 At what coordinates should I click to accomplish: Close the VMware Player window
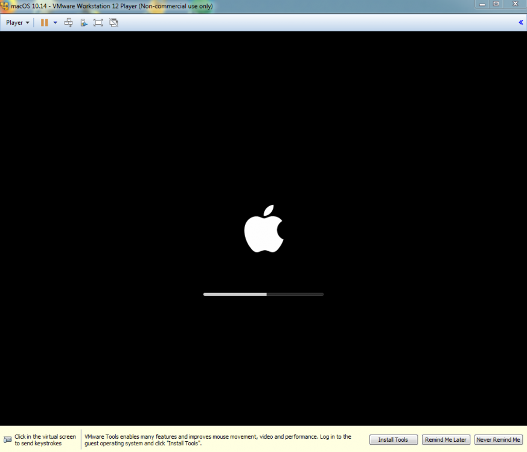[515, 4]
